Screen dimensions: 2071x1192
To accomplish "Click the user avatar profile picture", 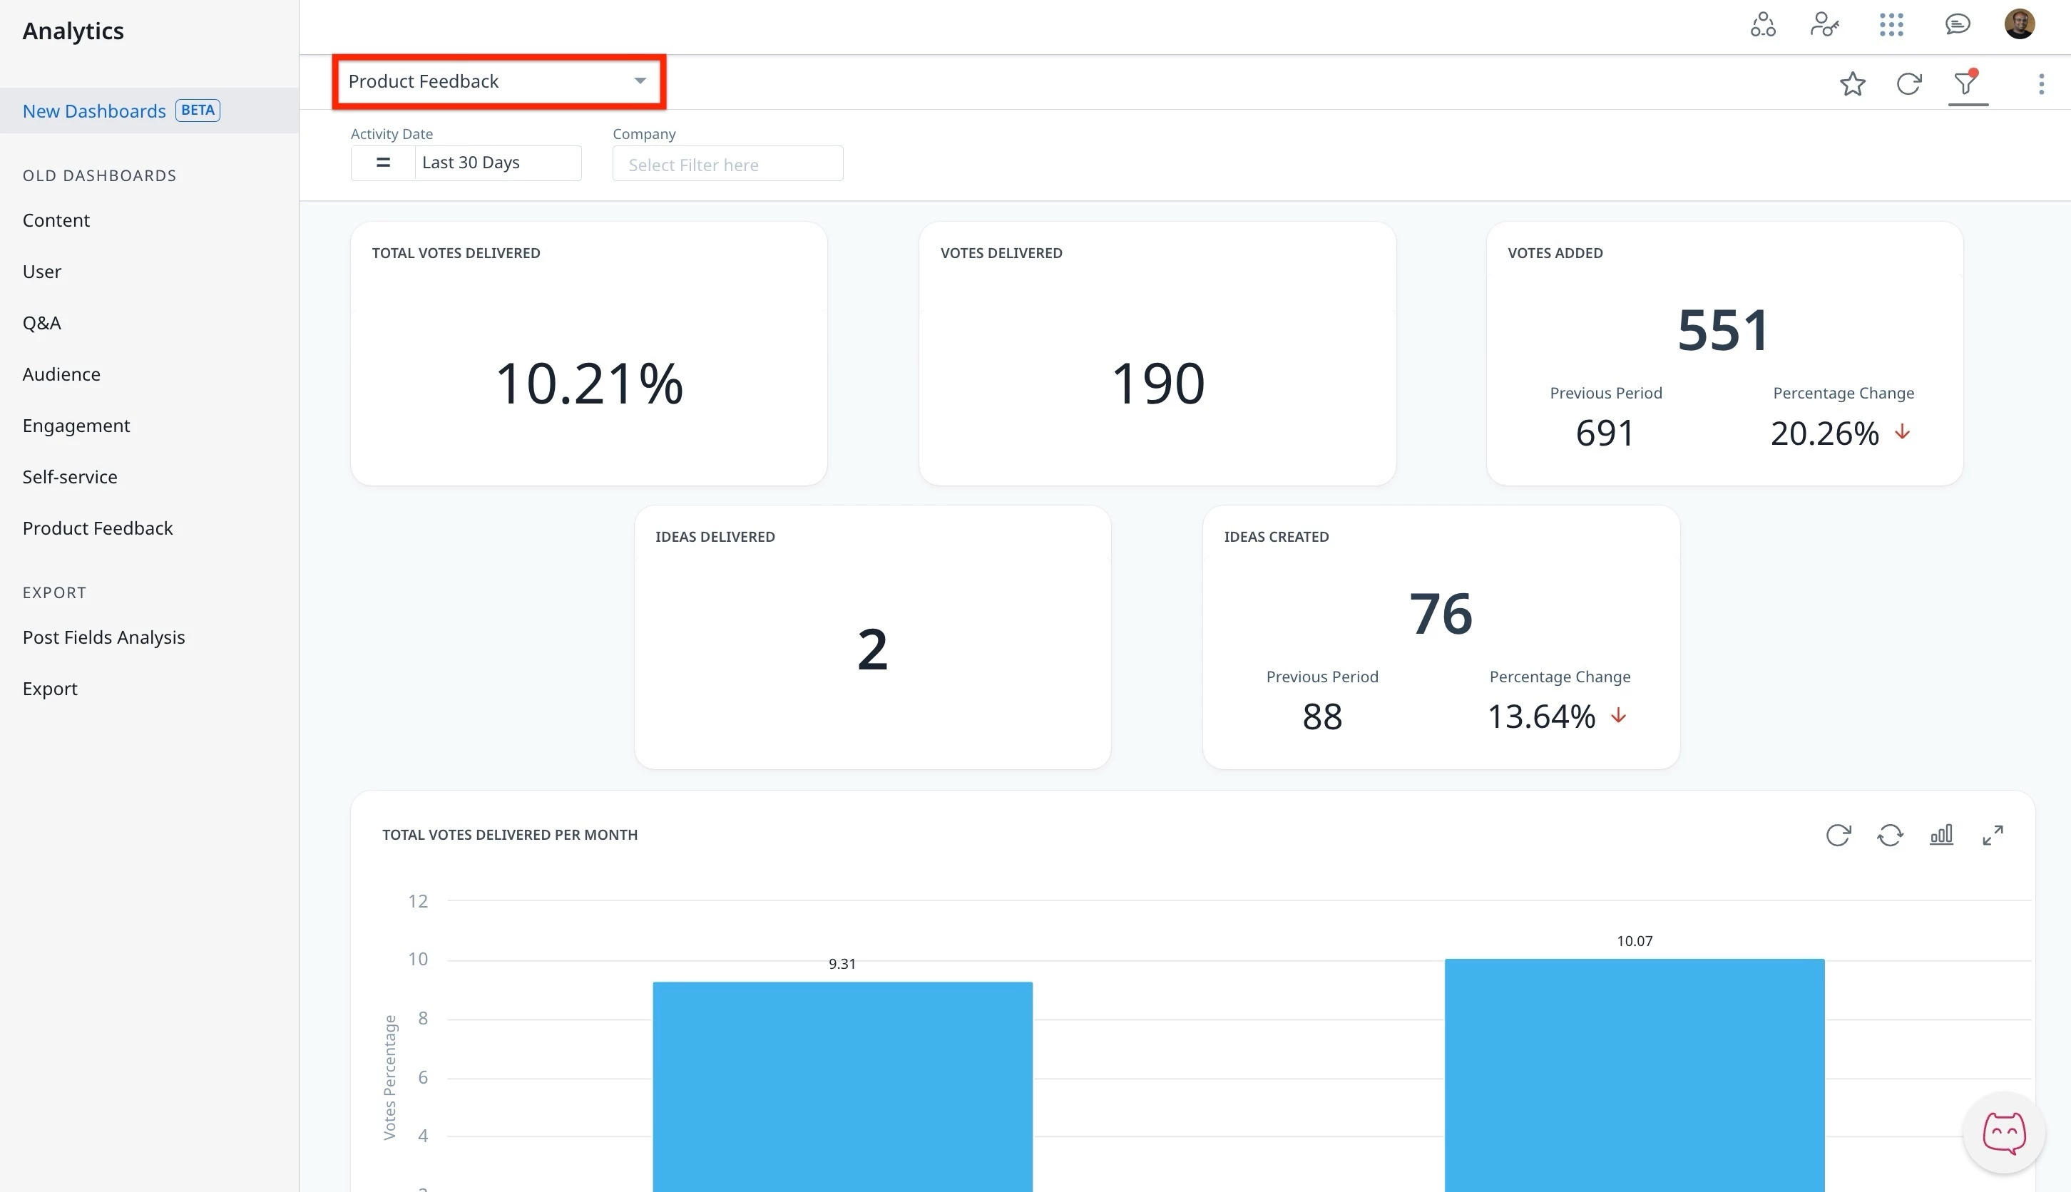I will click(x=2019, y=24).
